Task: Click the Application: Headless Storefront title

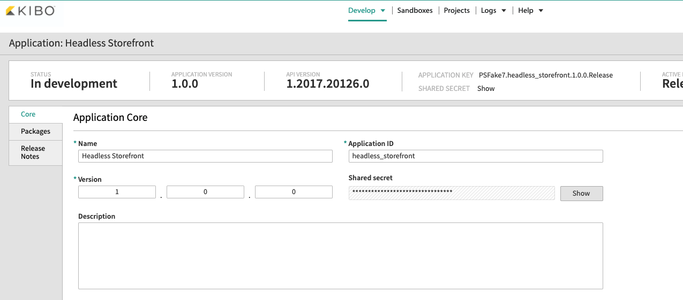Action: coord(81,43)
